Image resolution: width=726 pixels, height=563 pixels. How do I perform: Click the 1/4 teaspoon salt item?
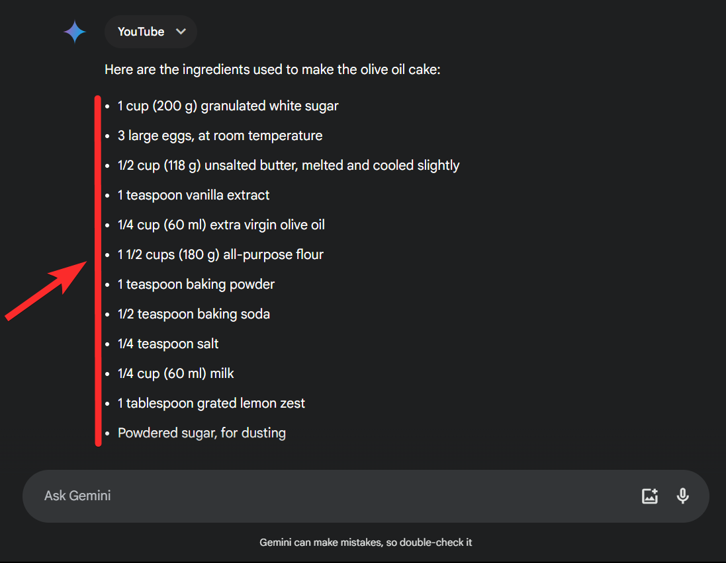point(168,344)
